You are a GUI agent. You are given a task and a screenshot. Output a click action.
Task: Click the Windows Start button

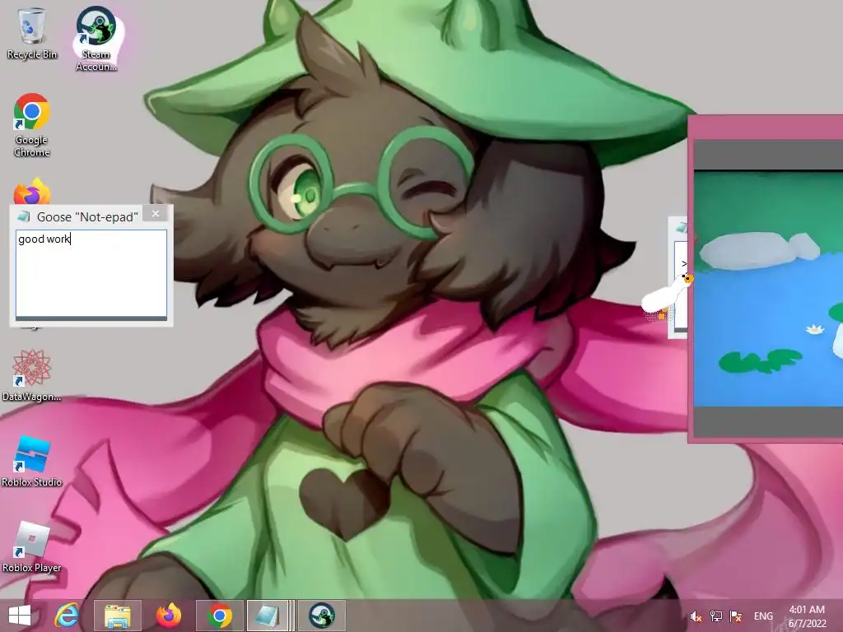tap(20, 616)
